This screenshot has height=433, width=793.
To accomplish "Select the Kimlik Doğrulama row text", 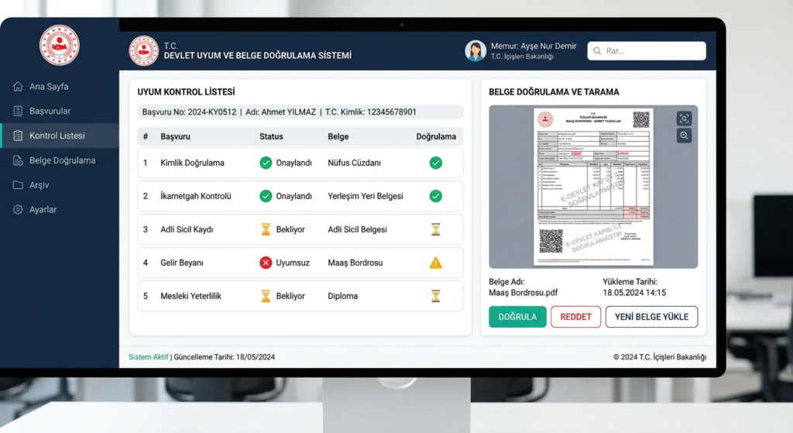I will point(192,163).
